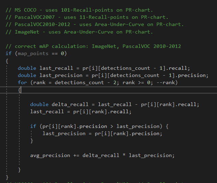Click the ImageNet Area-Under-Curve comment line

79,32
